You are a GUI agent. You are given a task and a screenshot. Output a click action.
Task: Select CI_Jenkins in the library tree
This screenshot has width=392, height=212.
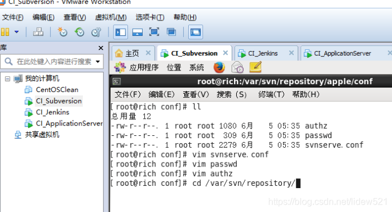point(52,112)
